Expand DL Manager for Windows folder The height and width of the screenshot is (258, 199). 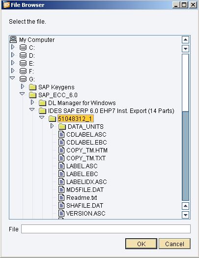coord(32,102)
